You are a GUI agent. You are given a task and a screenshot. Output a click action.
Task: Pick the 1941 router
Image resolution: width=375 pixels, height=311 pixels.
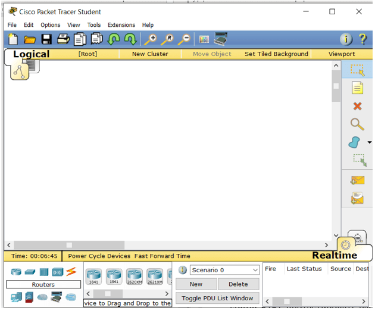coord(114,277)
